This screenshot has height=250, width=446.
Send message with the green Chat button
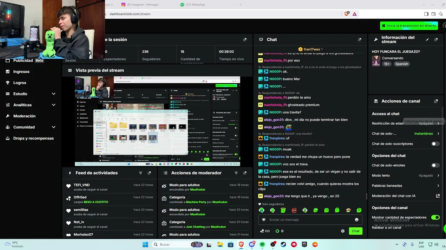tap(355, 231)
